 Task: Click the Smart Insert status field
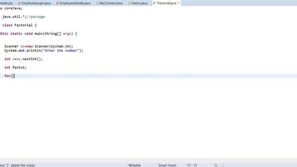pos(168,165)
